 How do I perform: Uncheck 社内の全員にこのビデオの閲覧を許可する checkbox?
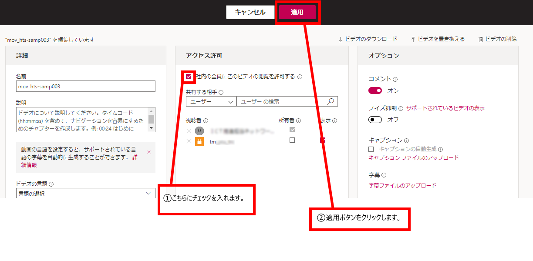click(189, 77)
